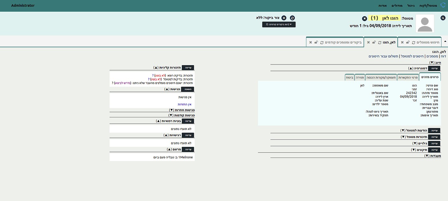448x201 pixels.
Task: Click the patient search magnifier icon
Action: 443,18
